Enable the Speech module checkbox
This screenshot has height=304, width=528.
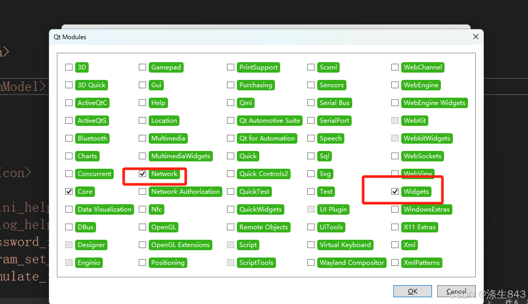pos(311,138)
